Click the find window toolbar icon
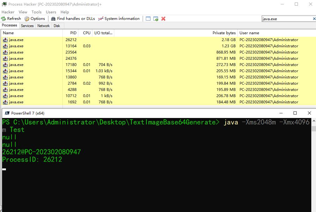The height and width of the screenshot is (212, 316). [148, 19]
